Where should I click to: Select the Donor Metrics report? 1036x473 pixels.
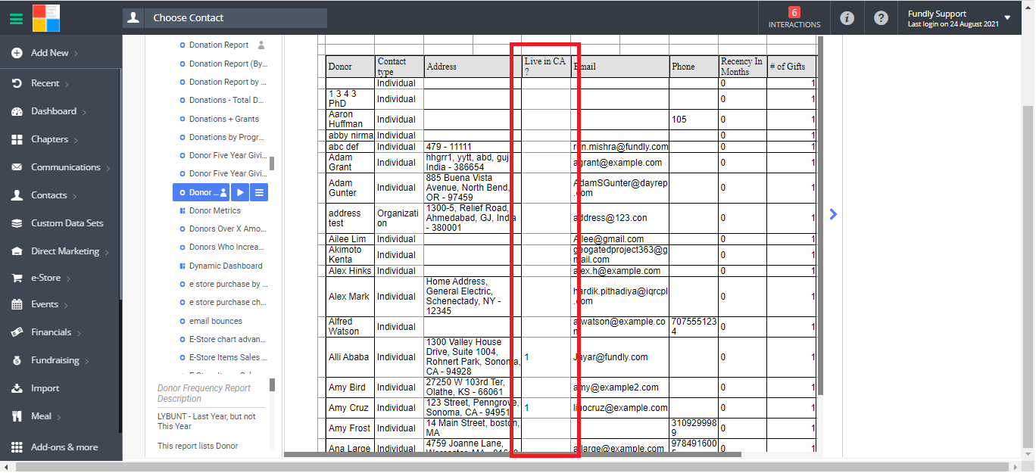point(215,210)
